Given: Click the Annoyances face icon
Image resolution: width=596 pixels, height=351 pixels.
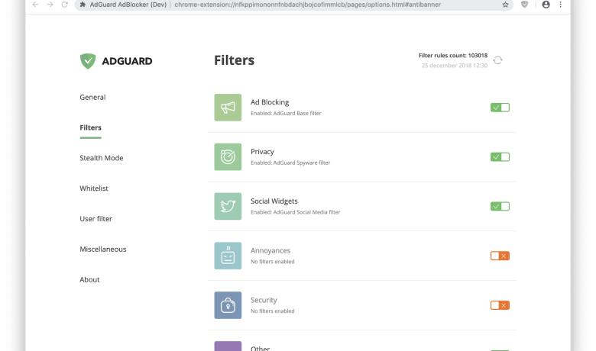Looking at the screenshot, I should pos(228,256).
